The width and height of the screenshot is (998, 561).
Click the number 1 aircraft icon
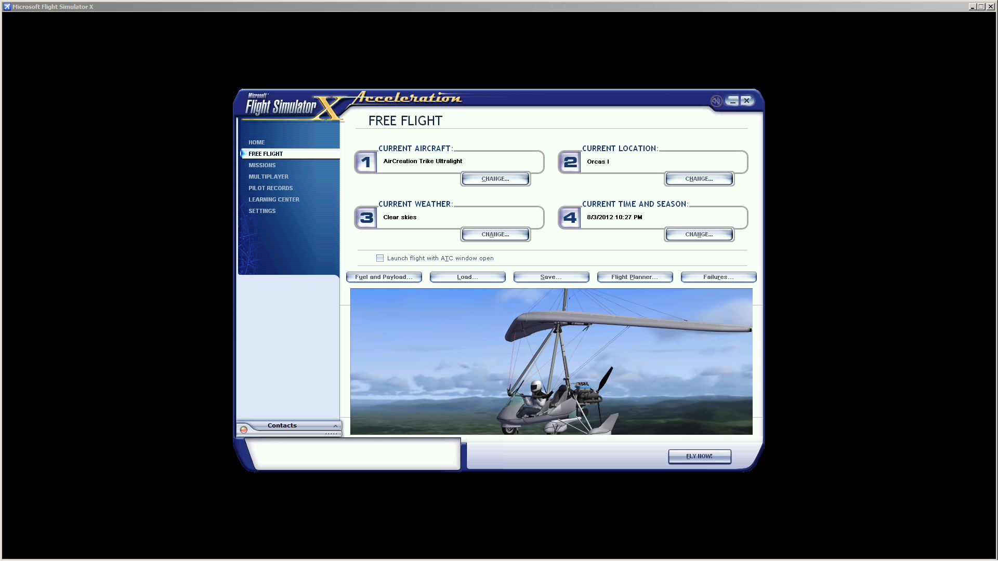[366, 162]
